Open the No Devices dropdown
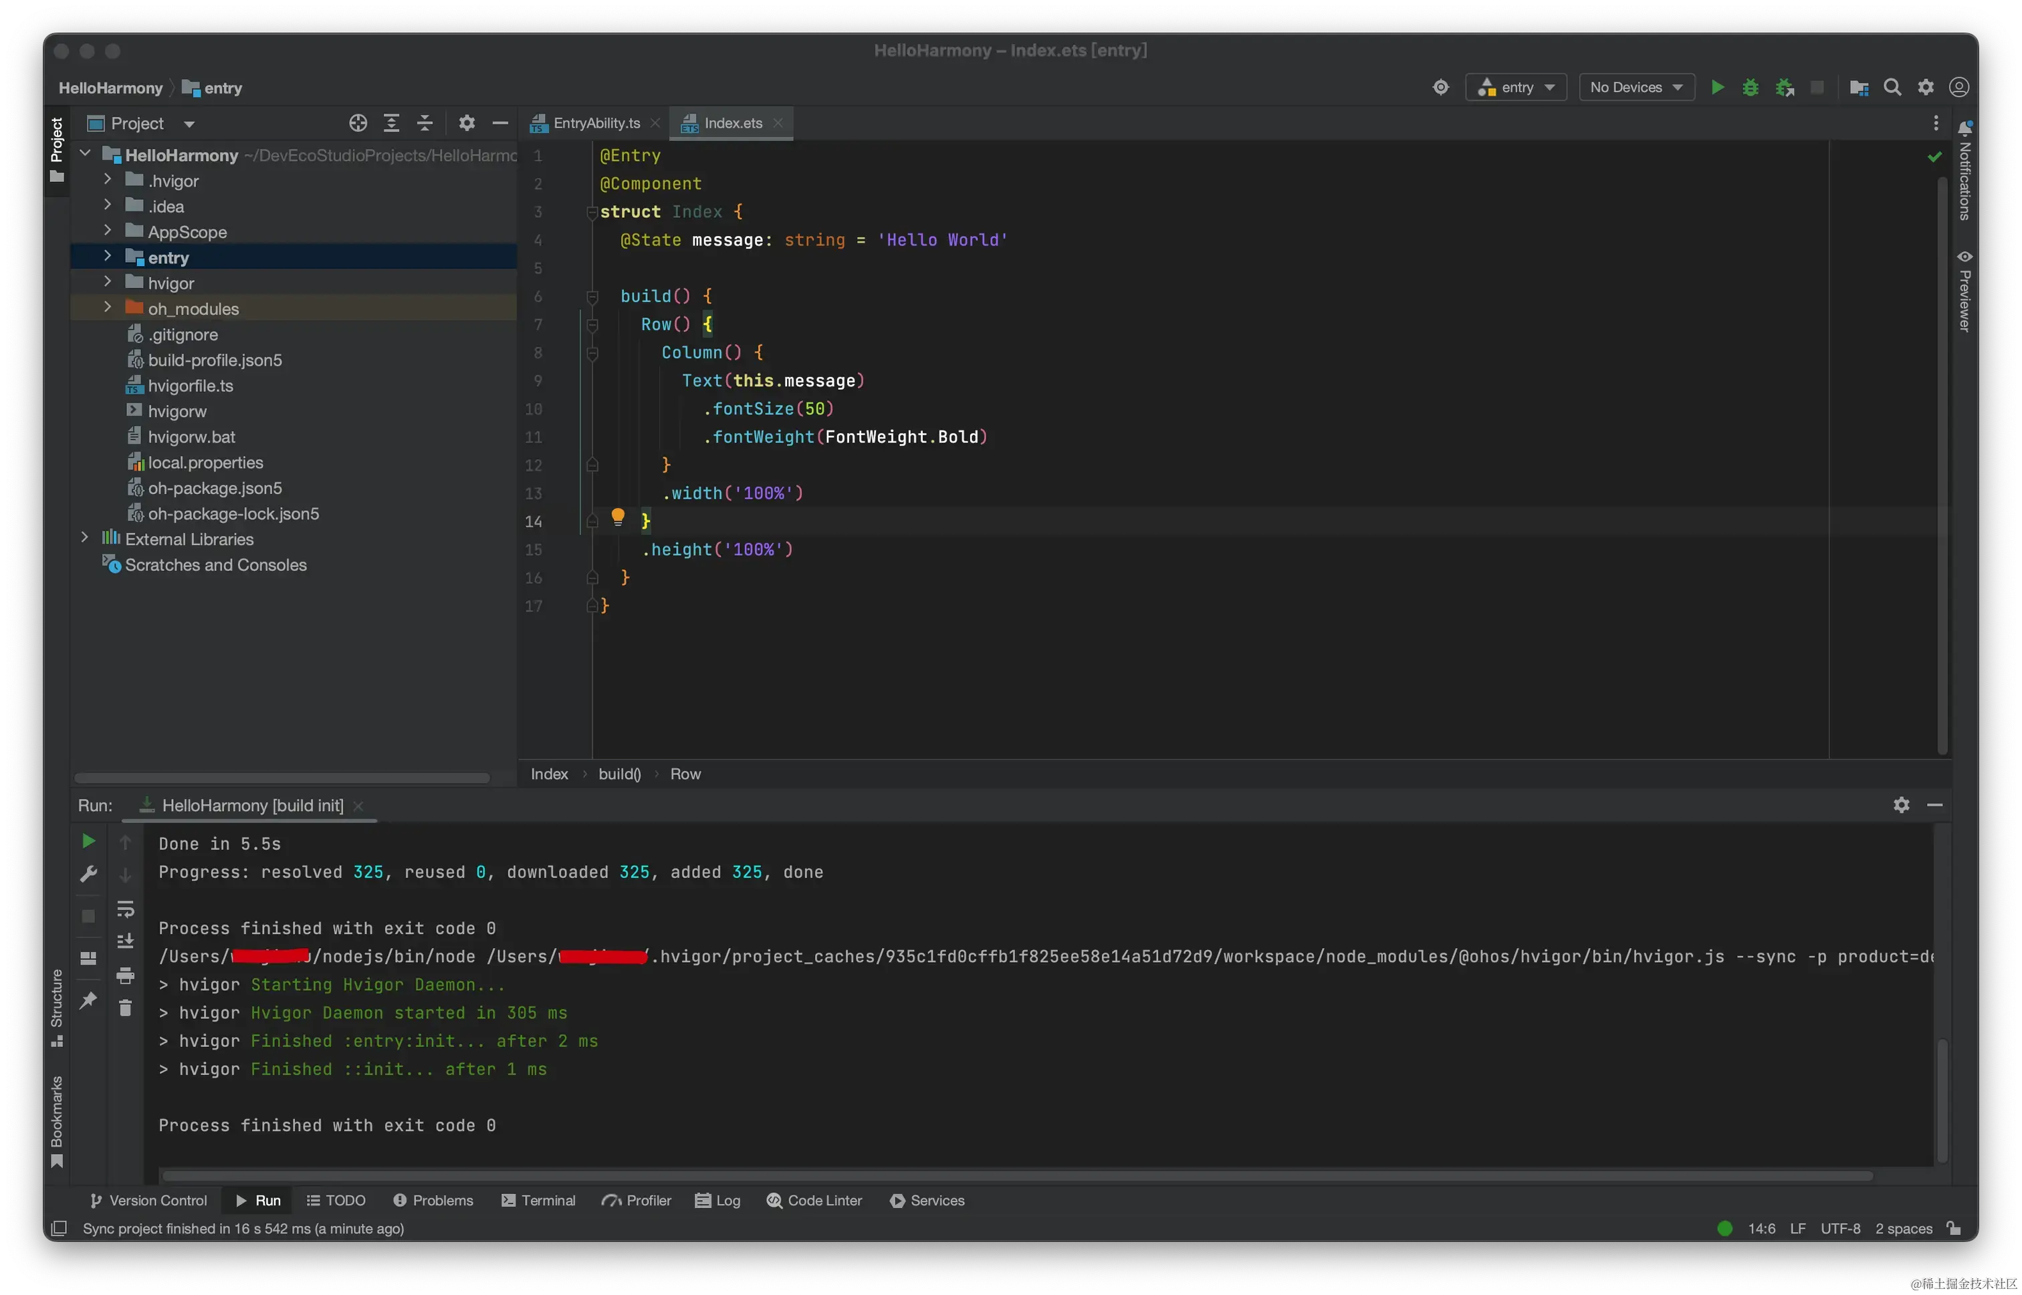Screen dimensions: 2022x1295 point(1637,88)
